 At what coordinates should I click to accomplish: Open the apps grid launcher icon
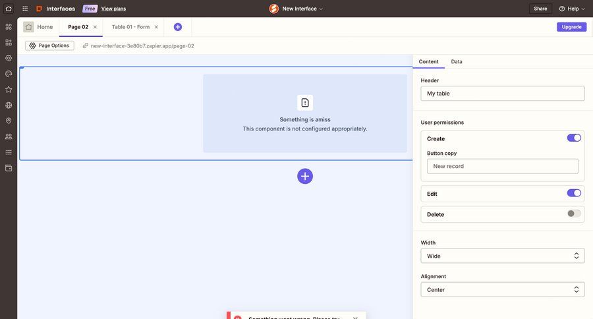tap(25, 9)
